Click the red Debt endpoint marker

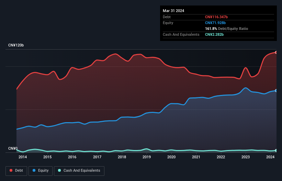pos(276,52)
